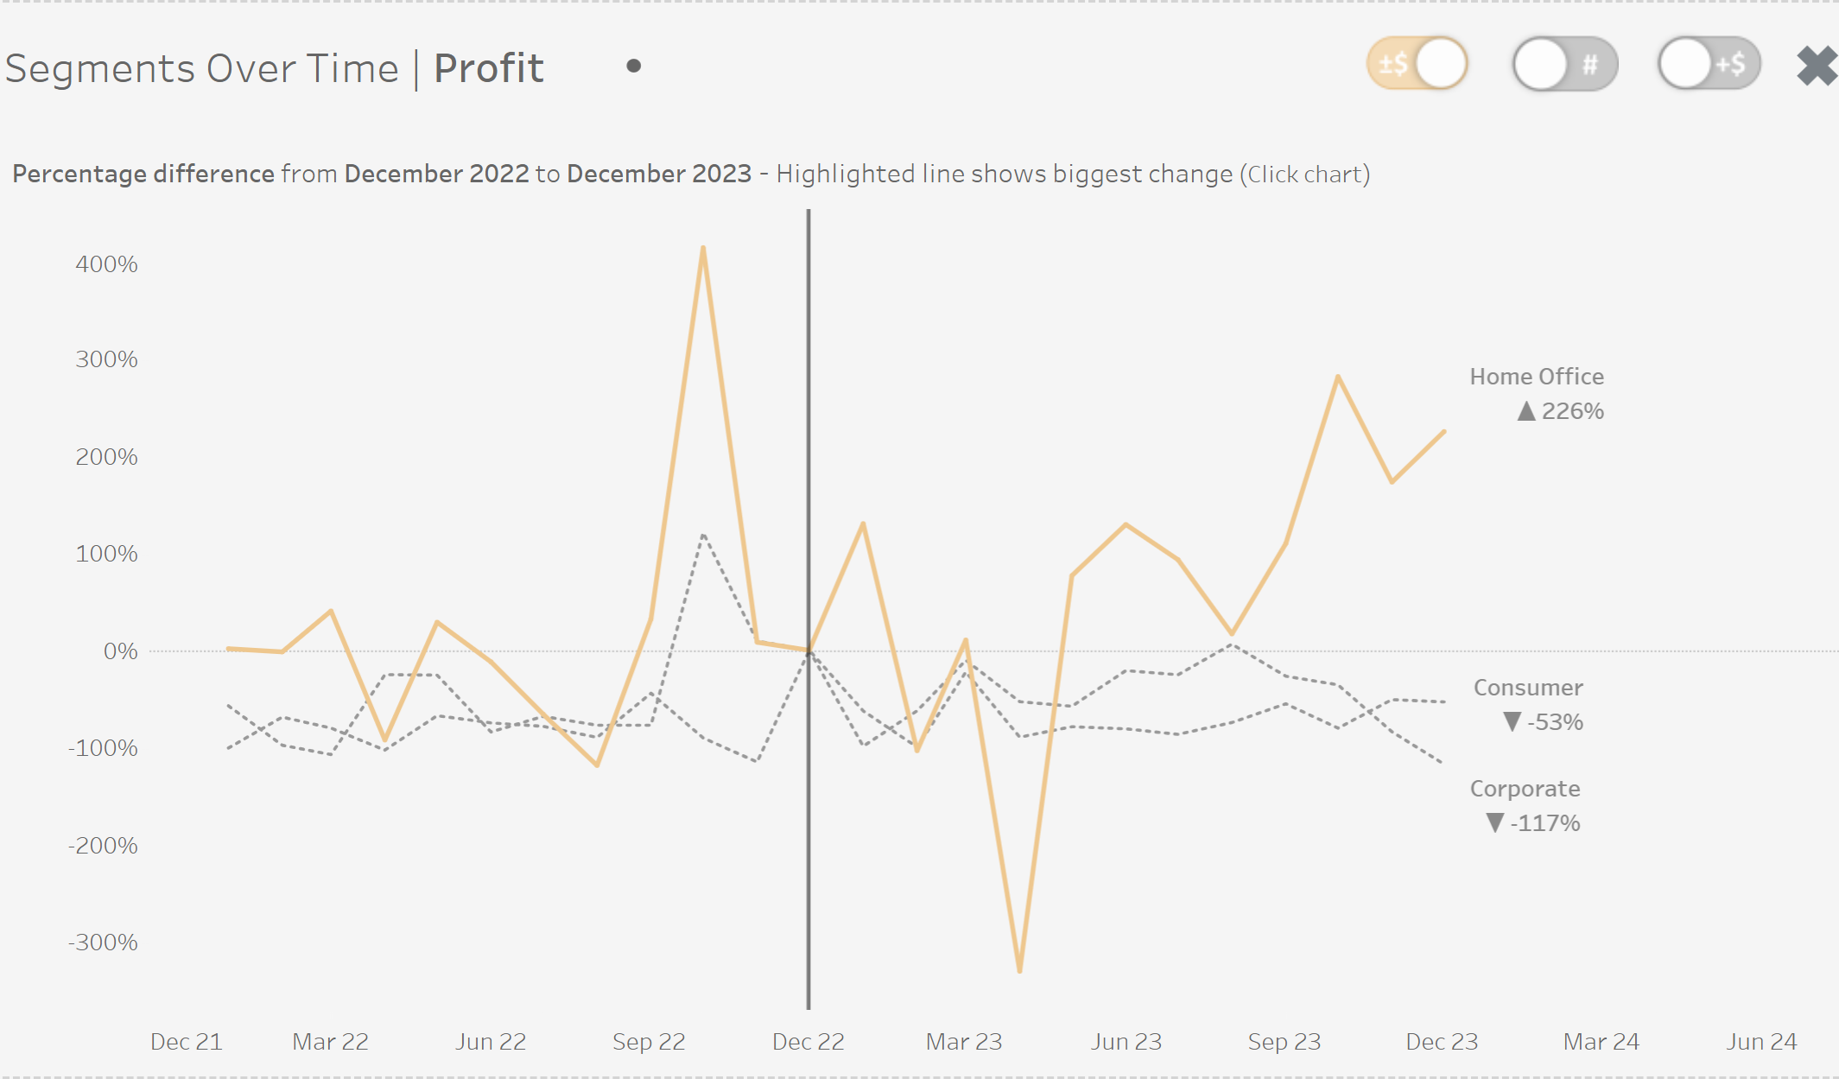The height and width of the screenshot is (1079, 1839).
Task: Click the up triangle next to 226%
Action: tap(1526, 411)
